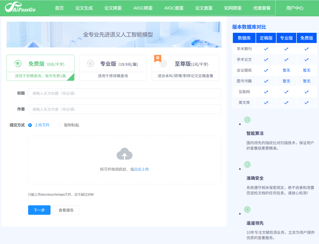
Task: Focus the paper title input field
Action: pos(124,93)
